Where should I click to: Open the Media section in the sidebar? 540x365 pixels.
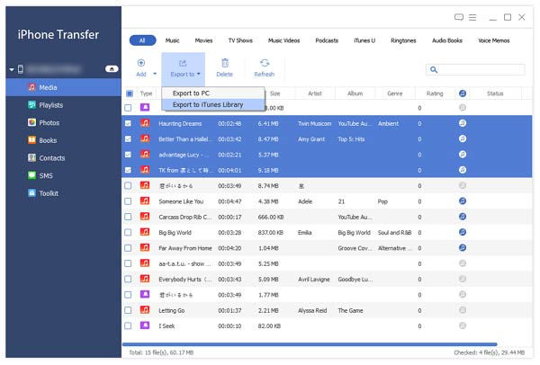(63, 87)
